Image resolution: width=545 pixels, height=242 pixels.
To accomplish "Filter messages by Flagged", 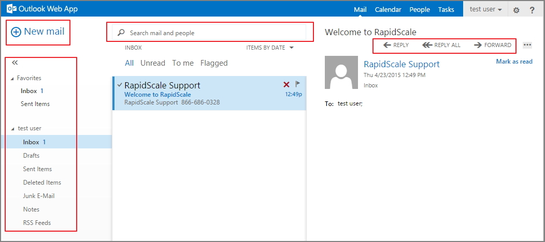I will tap(214, 63).
